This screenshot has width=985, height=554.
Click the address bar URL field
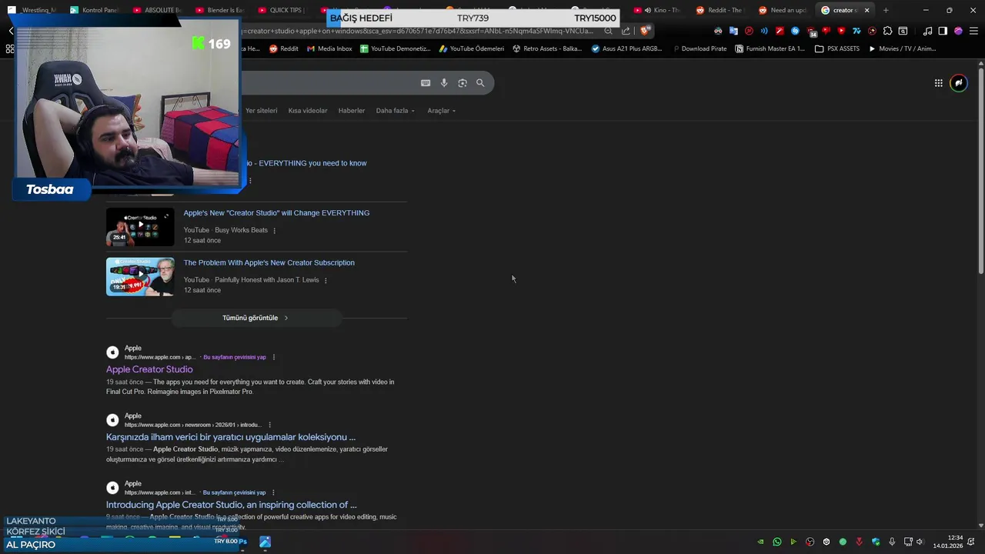tap(419, 31)
